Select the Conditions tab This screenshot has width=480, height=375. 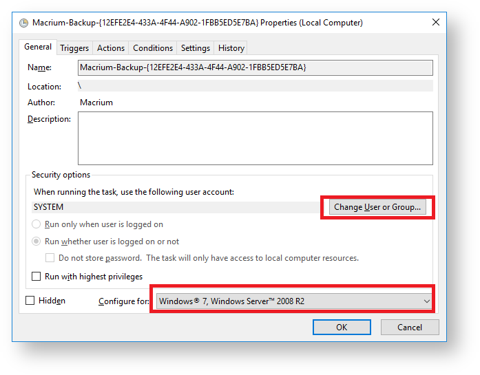click(153, 48)
